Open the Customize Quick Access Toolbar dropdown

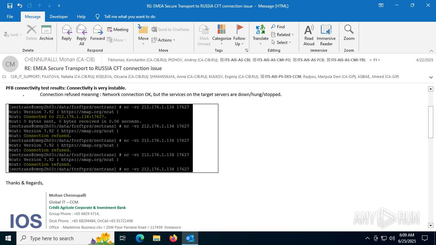tap(59, 6)
